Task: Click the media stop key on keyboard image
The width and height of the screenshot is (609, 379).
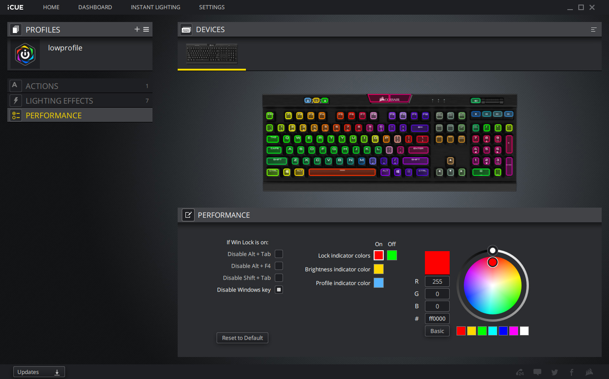Action: coord(476,114)
